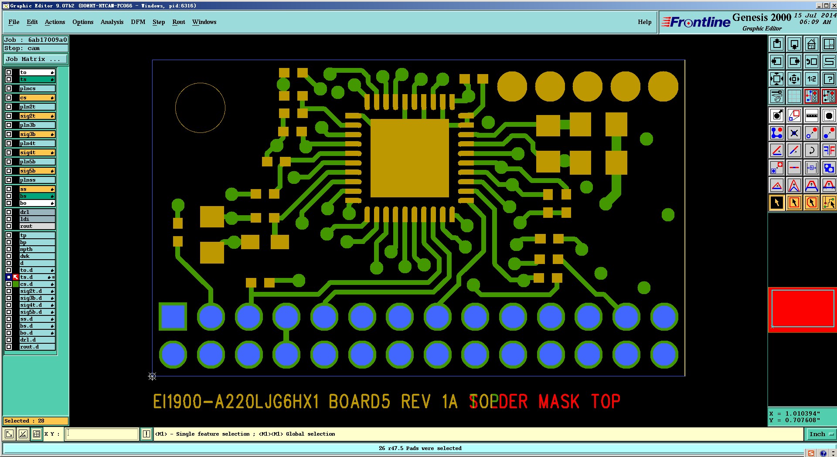The image size is (837, 457).
Task: Open the File menu
Action: pyautogui.click(x=14, y=22)
